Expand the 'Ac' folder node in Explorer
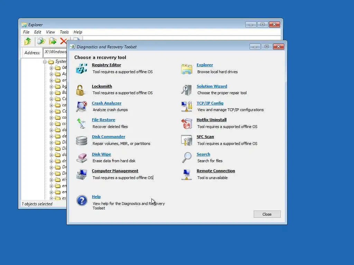Viewport: 354px width, 265px height. [51, 74]
